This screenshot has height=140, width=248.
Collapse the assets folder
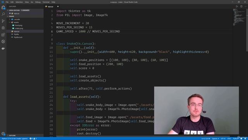tap(10, 23)
